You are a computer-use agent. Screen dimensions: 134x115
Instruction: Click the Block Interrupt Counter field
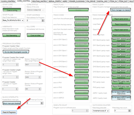tap(34, 103)
